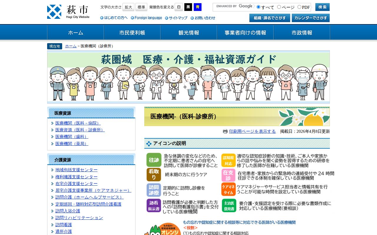Open the 観光情報 navigation tab
Image resolution: width=377 pixels, height=235 pixels.
[189, 32]
